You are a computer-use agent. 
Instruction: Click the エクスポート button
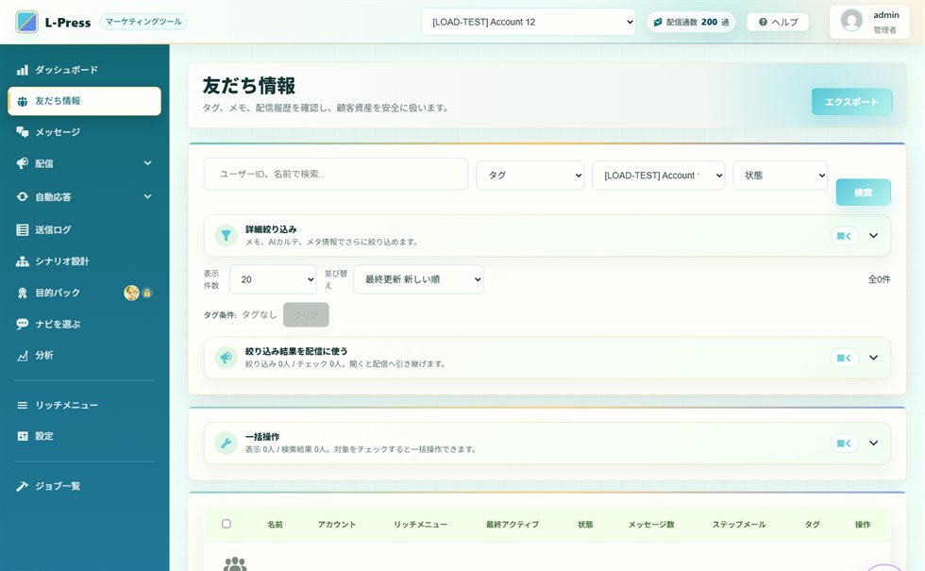tap(851, 102)
